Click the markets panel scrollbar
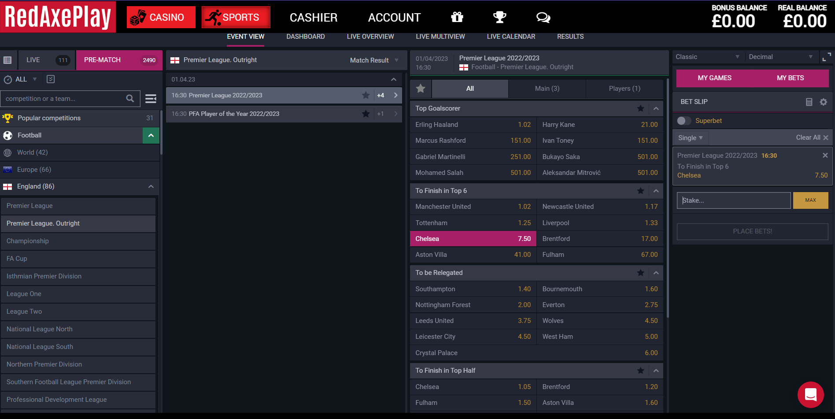The height and width of the screenshot is (419, 835). click(x=668, y=198)
